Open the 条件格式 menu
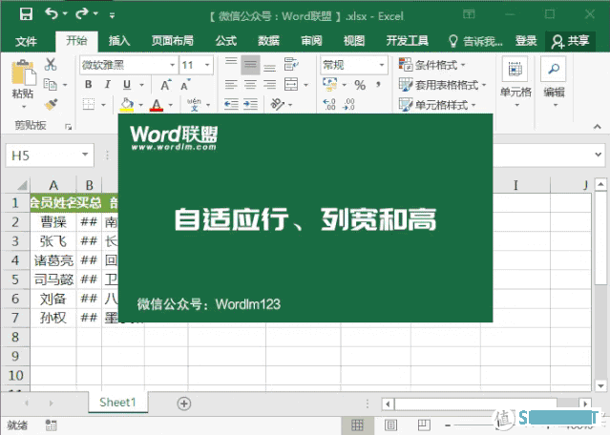The width and height of the screenshot is (610, 435). [431, 65]
